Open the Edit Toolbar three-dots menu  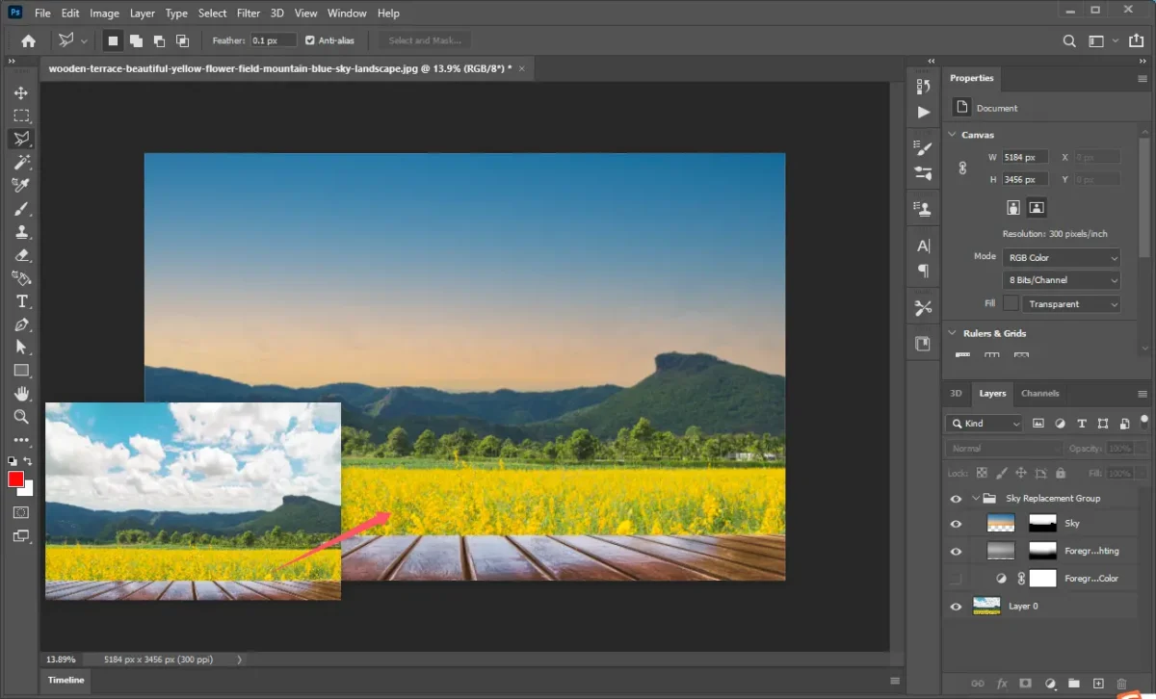click(x=21, y=440)
